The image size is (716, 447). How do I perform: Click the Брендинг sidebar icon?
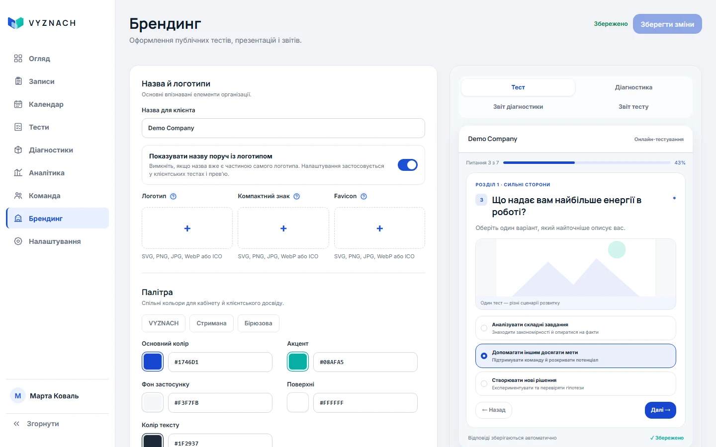[x=18, y=219]
